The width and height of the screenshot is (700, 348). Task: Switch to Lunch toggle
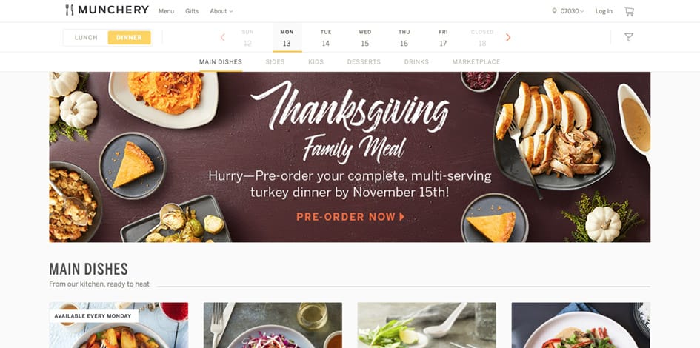pyautogui.click(x=86, y=38)
